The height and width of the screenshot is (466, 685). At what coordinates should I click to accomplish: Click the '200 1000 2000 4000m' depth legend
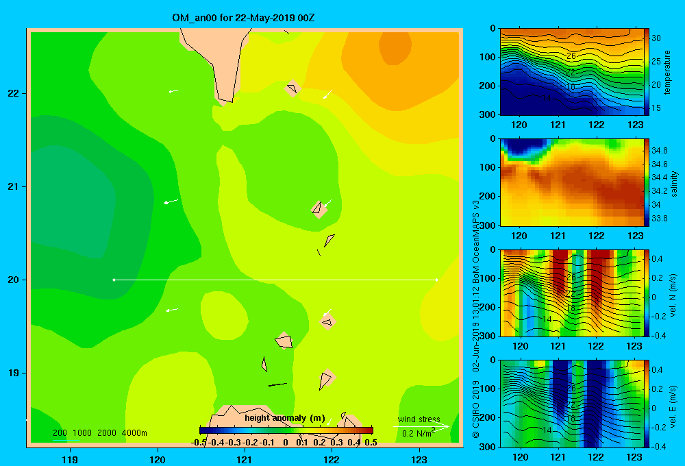pyautogui.click(x=99, y=433)
